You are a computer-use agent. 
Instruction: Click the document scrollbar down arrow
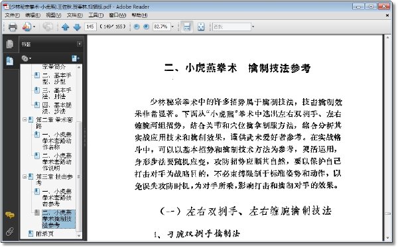(x=387, y=238)
